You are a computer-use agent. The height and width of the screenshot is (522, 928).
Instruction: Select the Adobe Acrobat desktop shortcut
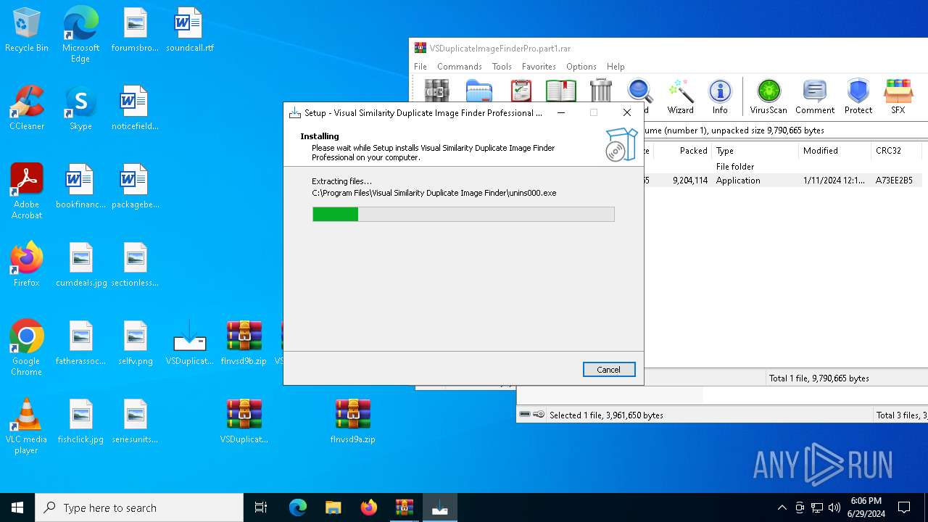27,191
